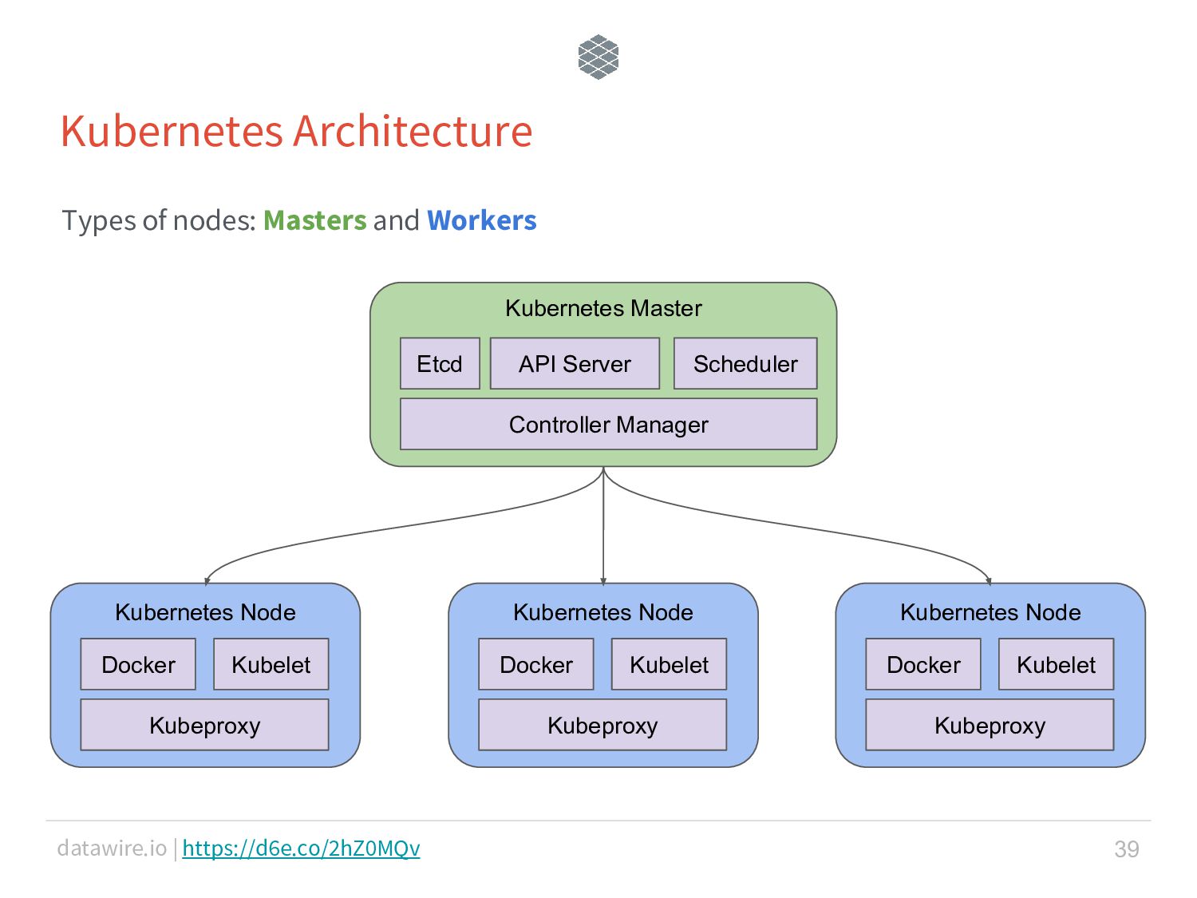Viewport: 1197px width, 898px height.
Task: Select the Etcd box in Kubernetes Master
Action: pyautogui.click(x=440, y=364)
